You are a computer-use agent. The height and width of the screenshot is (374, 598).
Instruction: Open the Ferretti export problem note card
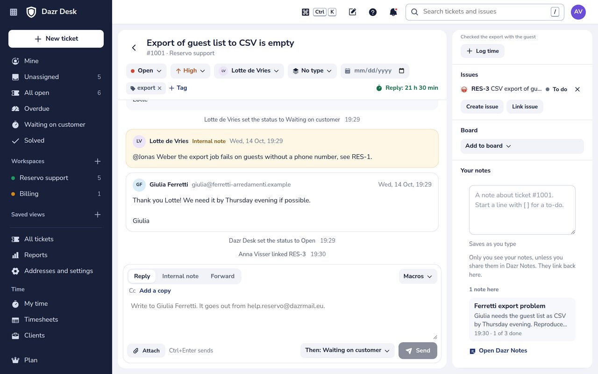coord(522,320)
